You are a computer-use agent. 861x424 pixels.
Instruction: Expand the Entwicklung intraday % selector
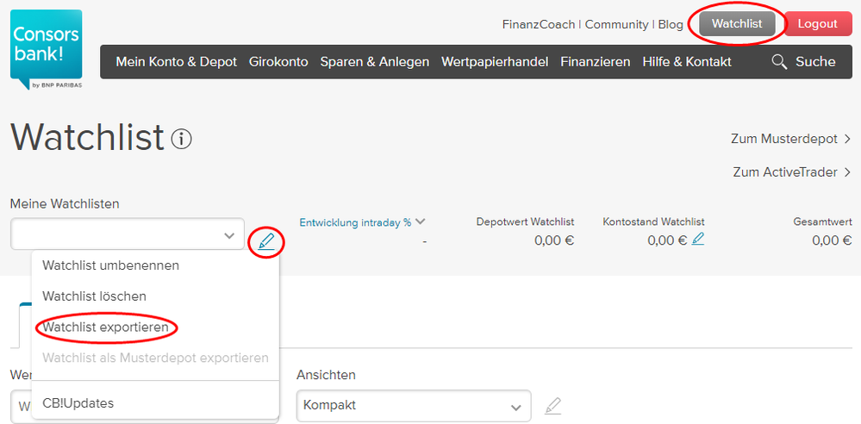pyautogui.click(x=362, y=222)
